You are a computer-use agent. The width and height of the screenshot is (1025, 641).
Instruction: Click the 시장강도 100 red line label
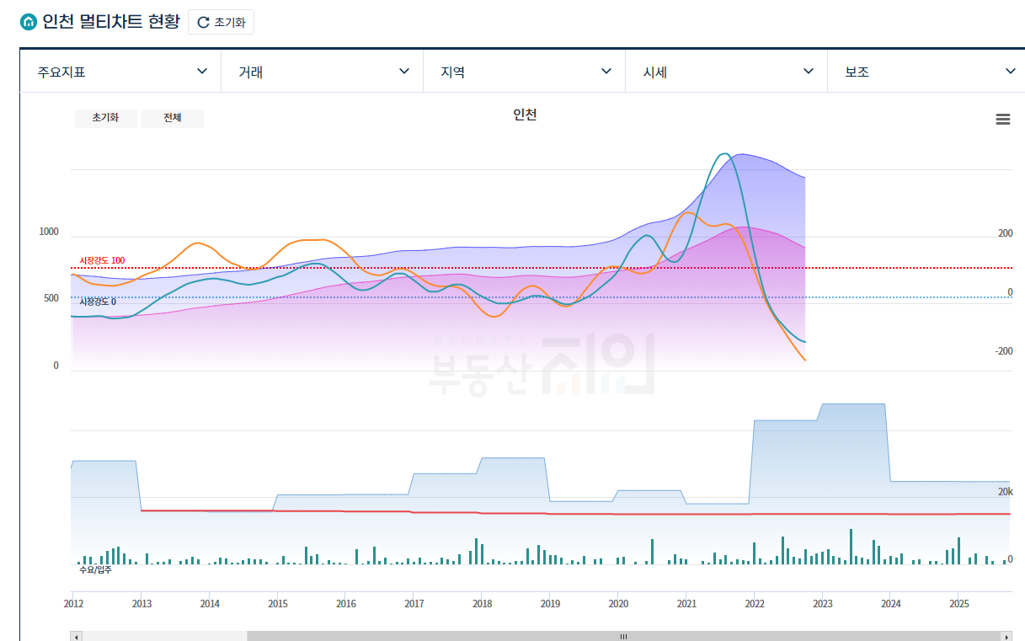pos(102,260)
